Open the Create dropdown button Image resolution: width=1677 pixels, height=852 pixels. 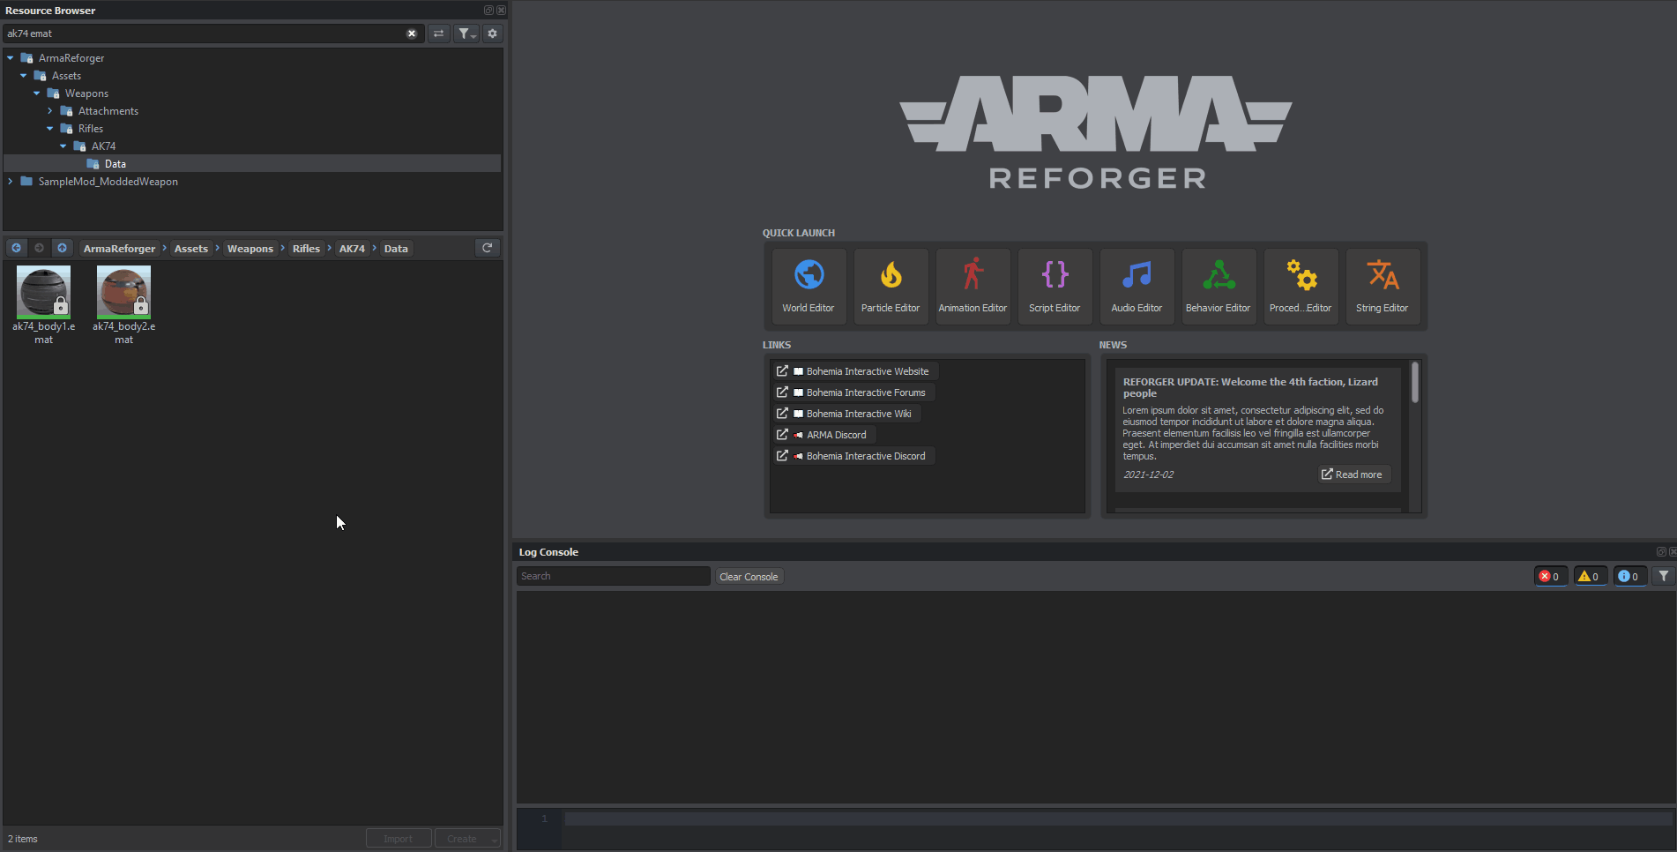pyautogui.click(x=467, y=839)
